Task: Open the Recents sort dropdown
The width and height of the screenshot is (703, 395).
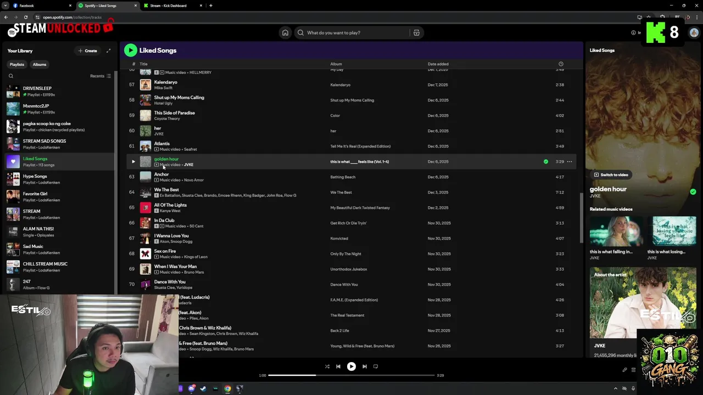Action: click(x=101, y=76)
